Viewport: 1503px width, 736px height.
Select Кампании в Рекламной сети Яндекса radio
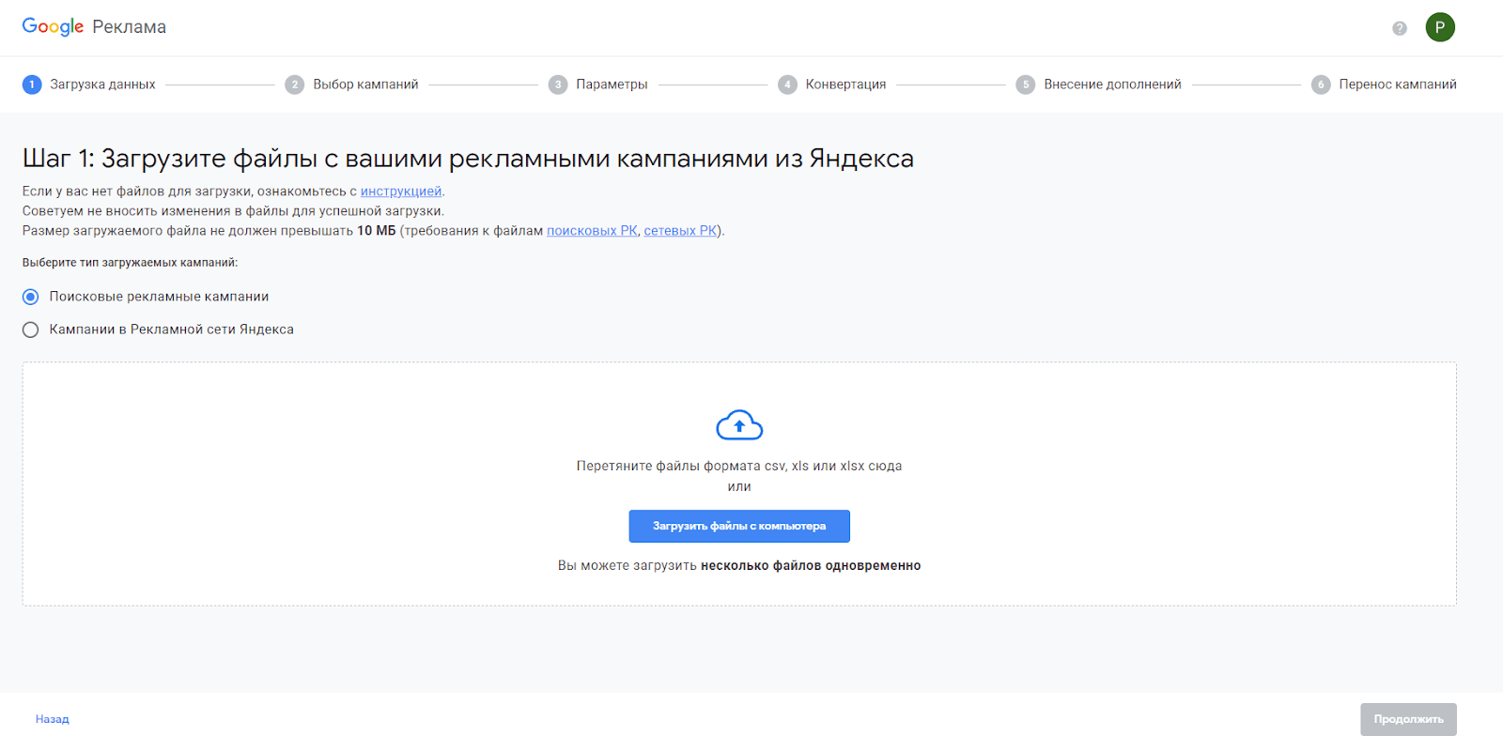tap(31, 330)
